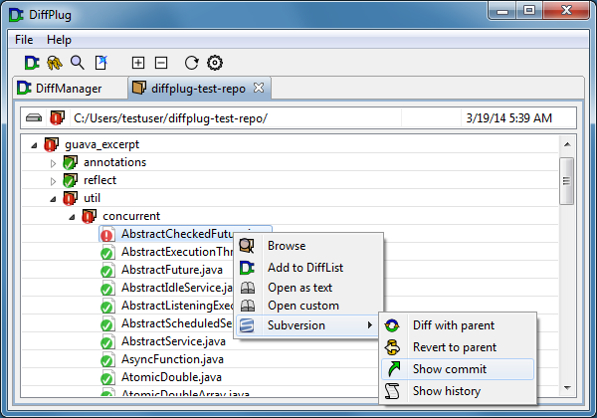Click the 3/19/14 5:39 AM timestamp

(509, 118)
